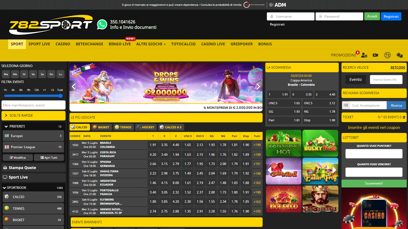Viewport: 408px width, 229px height.
Task: Open Bingo Live menu item
Action: (120, 44)
